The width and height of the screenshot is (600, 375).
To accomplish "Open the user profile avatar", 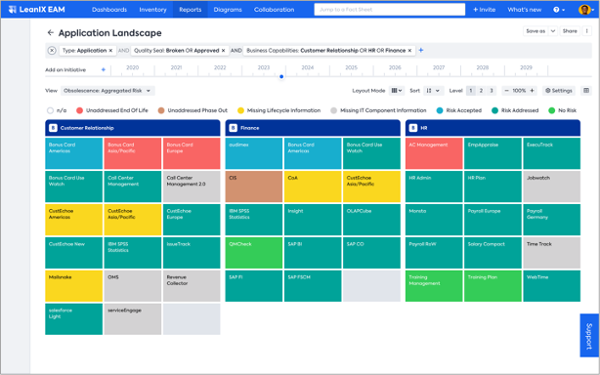I will coord(584,10).
